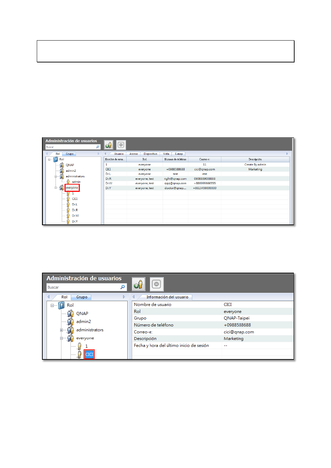Select user CICI label in the user-list tree

pos(75,199)
